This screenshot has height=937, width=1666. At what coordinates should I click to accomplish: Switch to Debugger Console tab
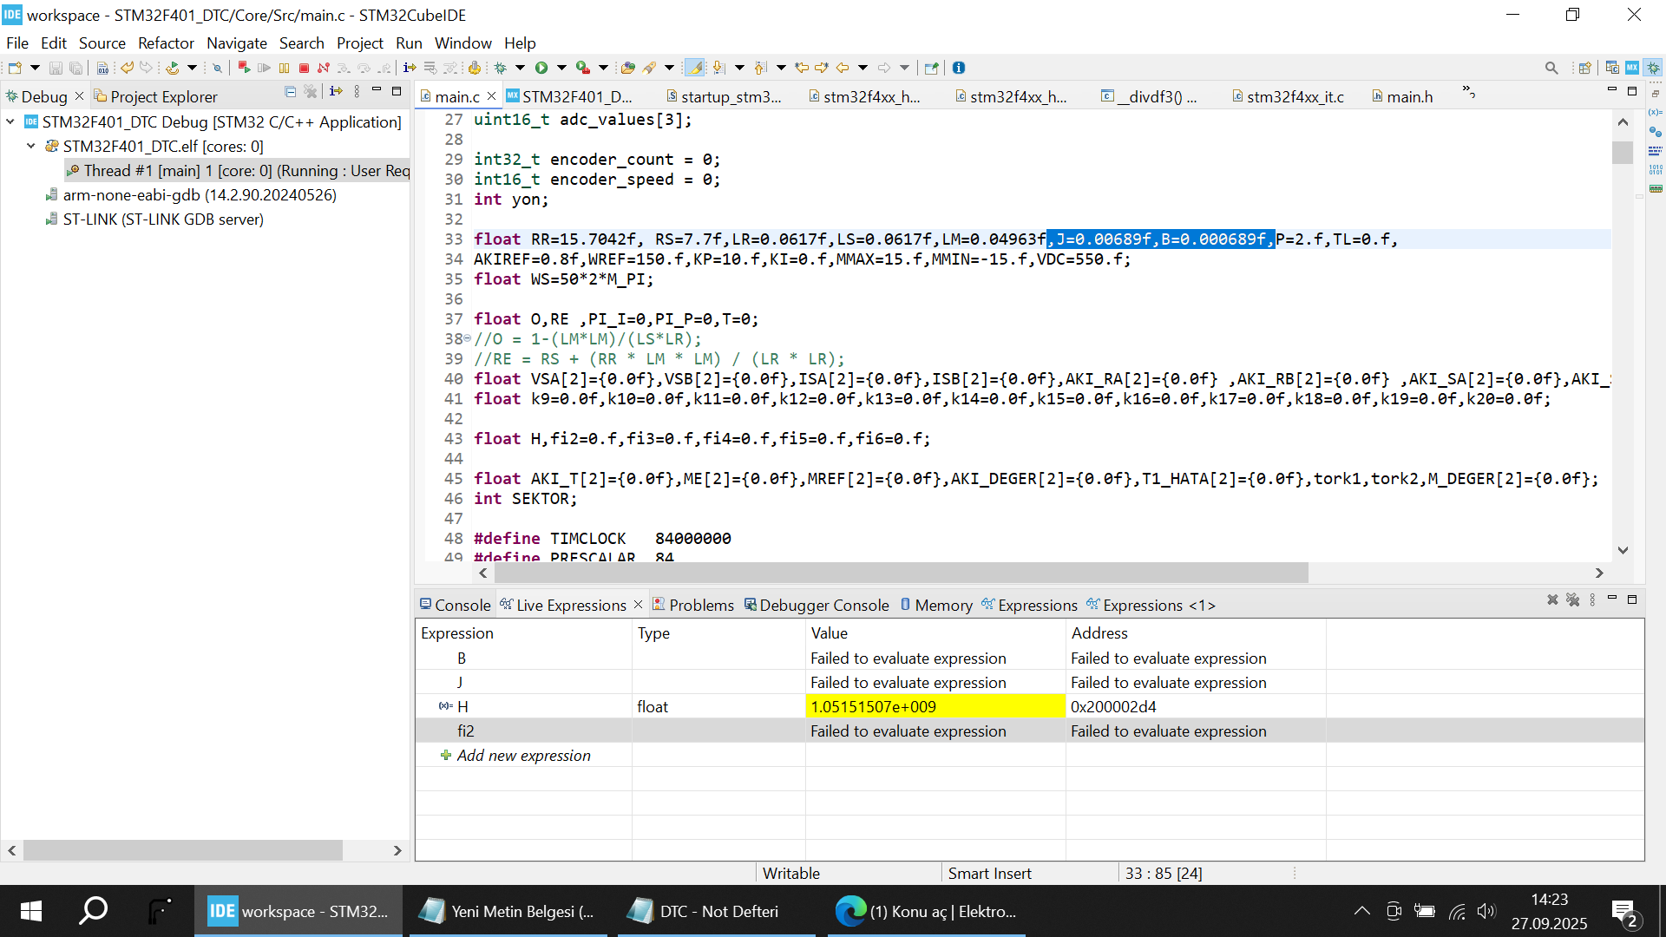[x=817, y=605]
